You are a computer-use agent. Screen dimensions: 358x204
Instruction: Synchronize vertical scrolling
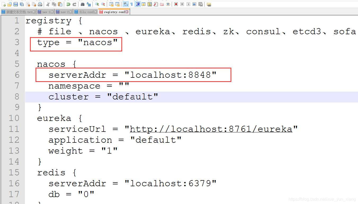click(x=111, y=4)
